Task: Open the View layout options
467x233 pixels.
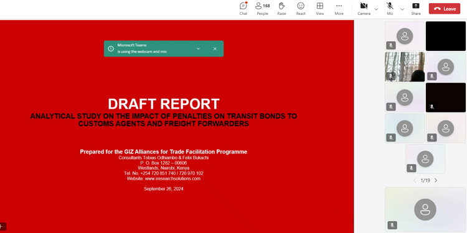Action: point(320,9)
